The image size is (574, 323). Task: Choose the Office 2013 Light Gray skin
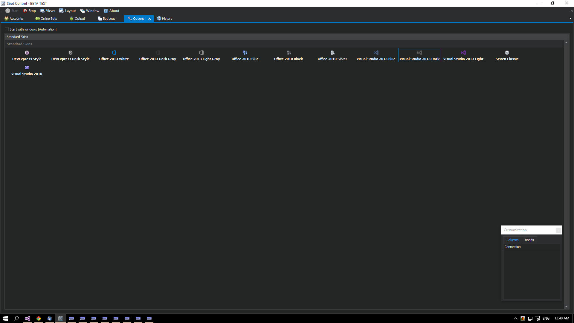click(201, 56)
